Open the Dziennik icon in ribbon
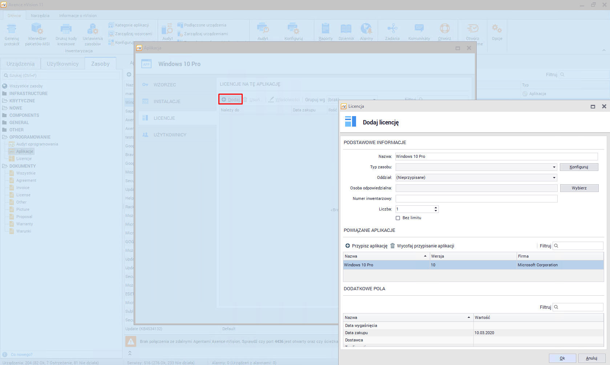This screenshot has width=610, height=365. pyautogui.click(x=346, y=29)
